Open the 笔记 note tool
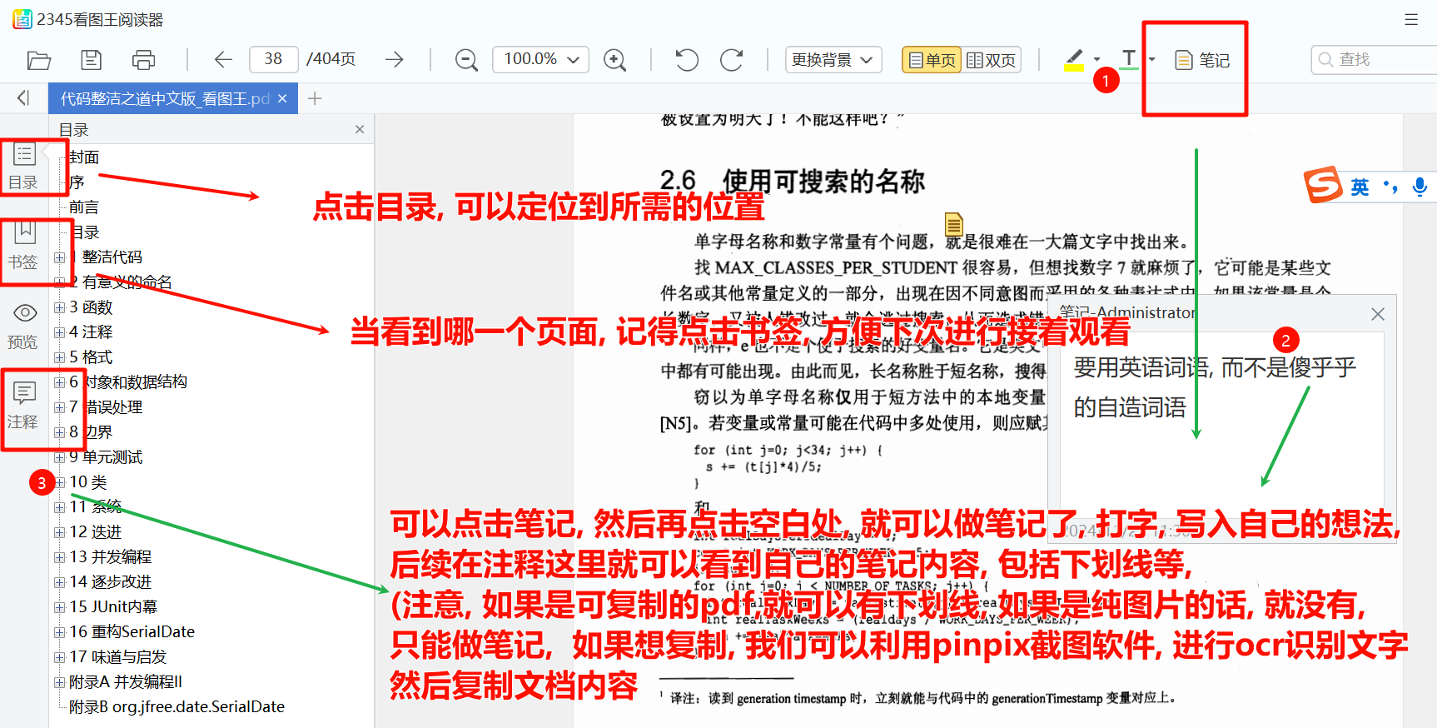The height and width of the screenshot is (728, 1437). pyautogui.click(x=1202, y=60)
